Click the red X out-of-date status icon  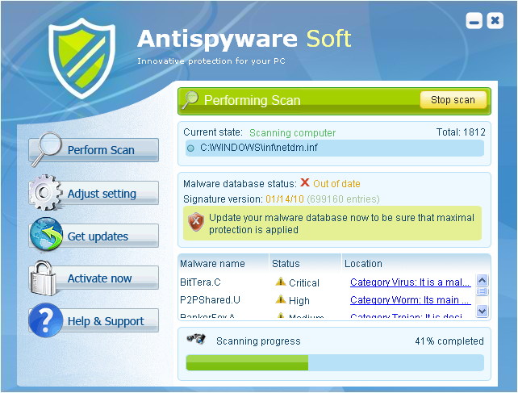[305, 182]
